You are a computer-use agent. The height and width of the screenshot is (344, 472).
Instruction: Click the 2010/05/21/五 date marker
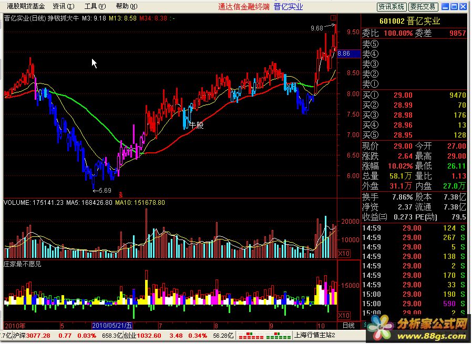pos(112,326)
